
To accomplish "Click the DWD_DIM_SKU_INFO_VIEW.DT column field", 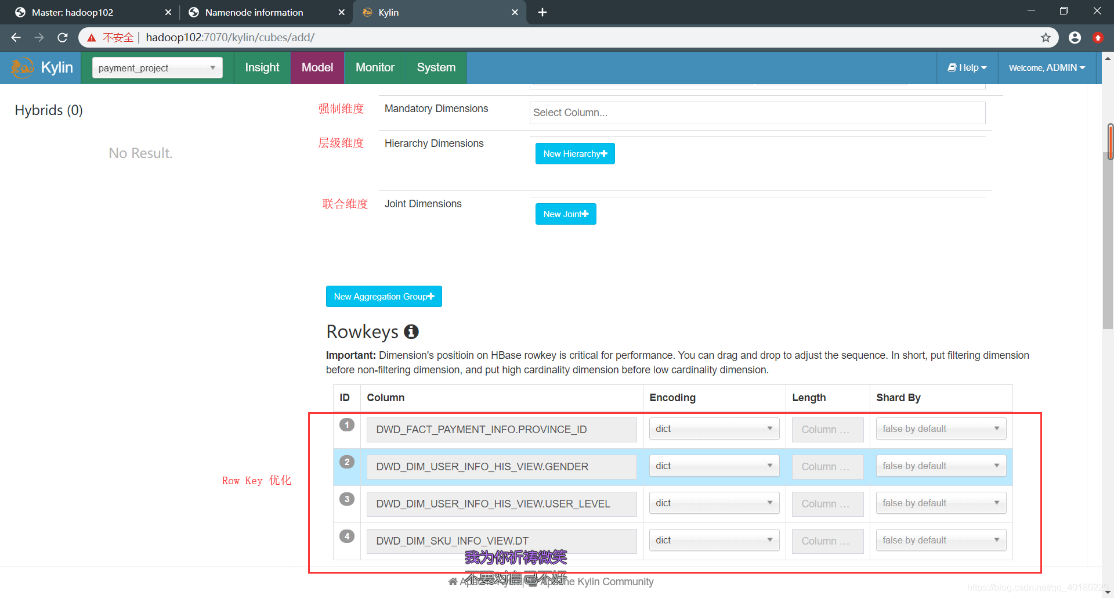I will [x=501, y=541].
